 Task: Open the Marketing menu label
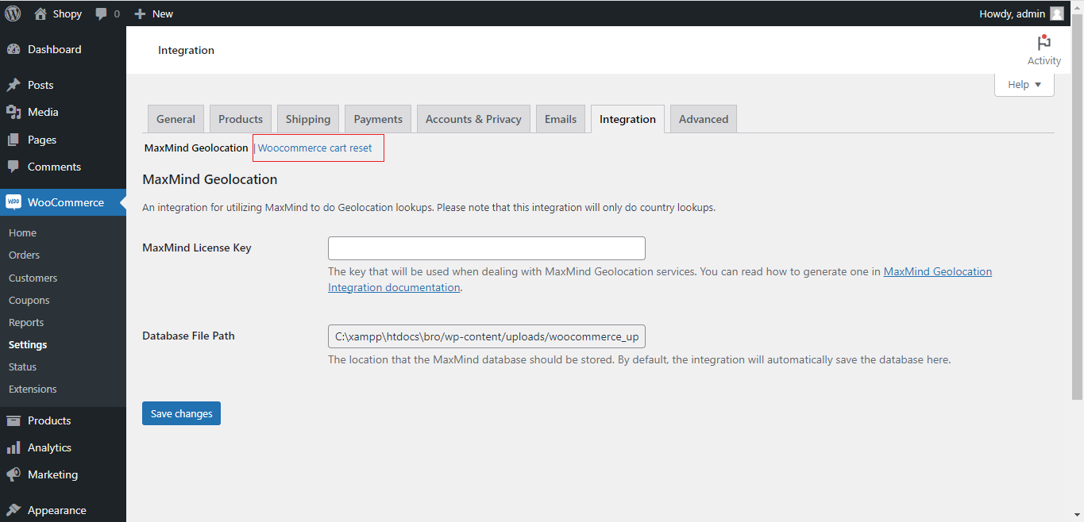tap(52, 474)
